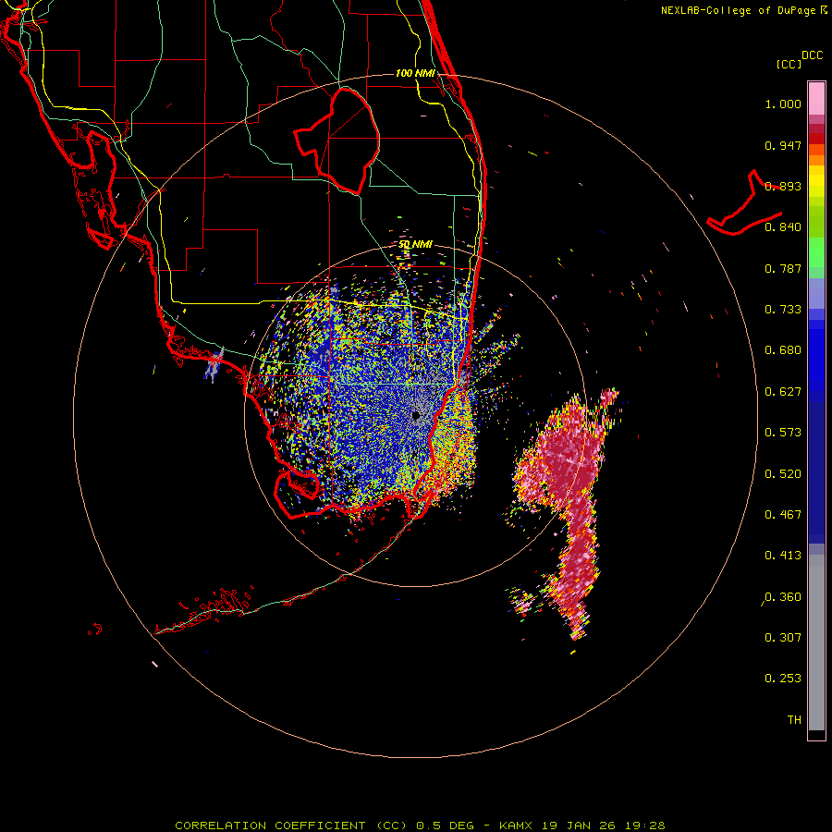
Task: Click the TH threshold label
Action: coord(794,720)
